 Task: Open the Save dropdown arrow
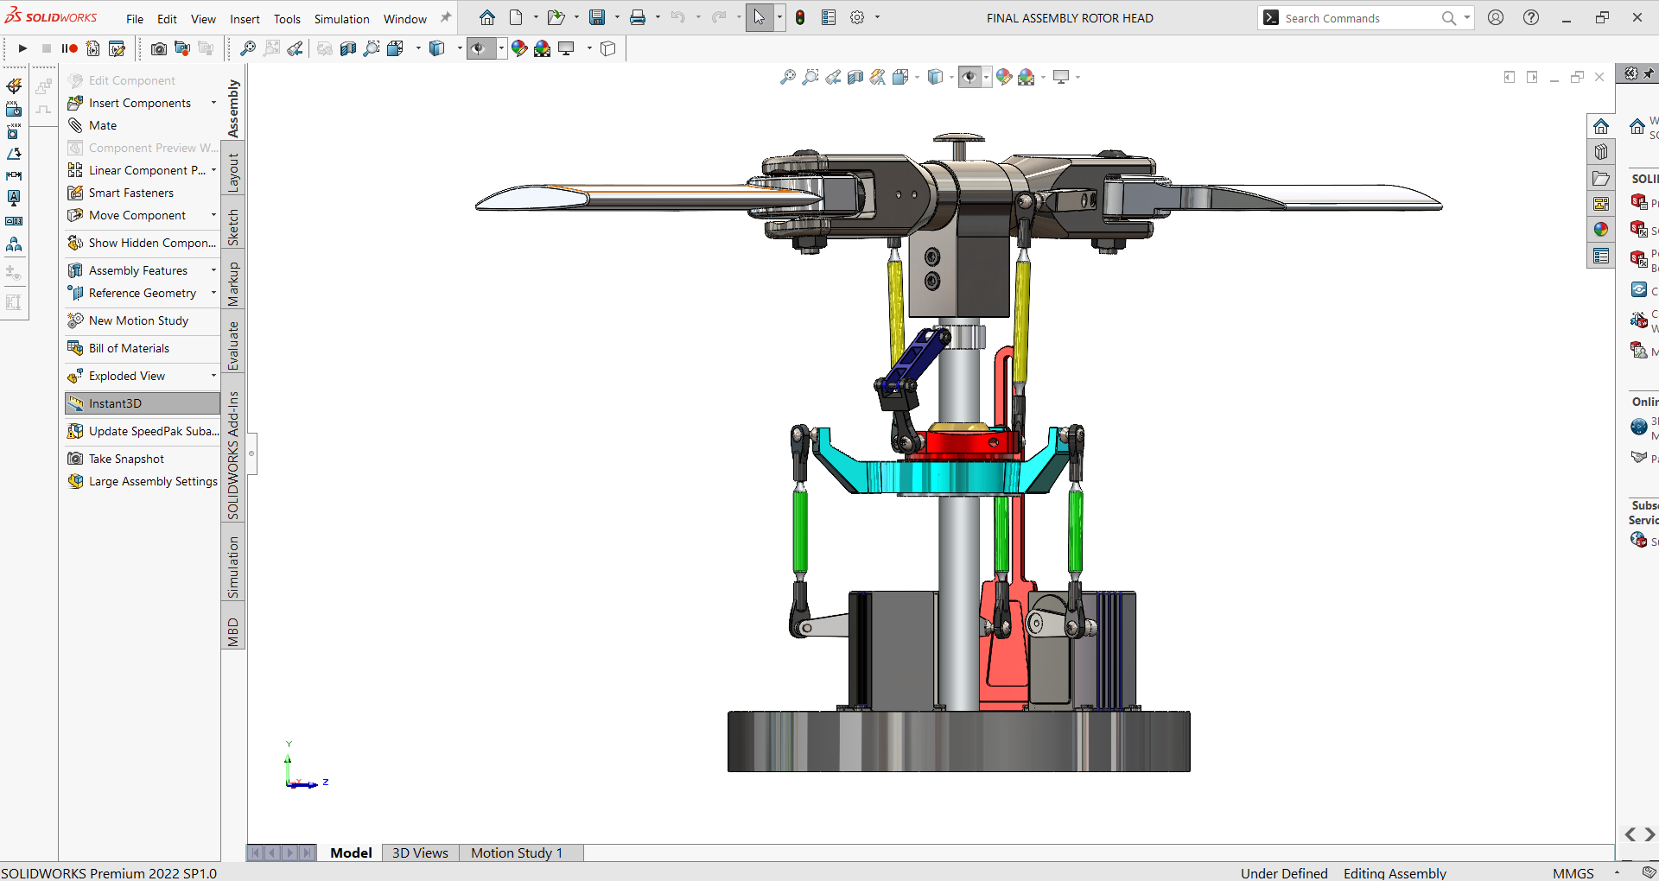tap(617, 17)
